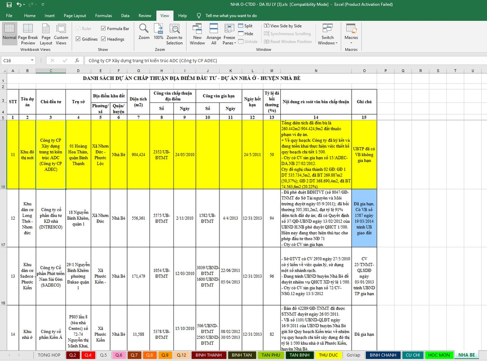Open the HOC MON sheet tab
The height and width of the screenshot is (361, 487).
[439, 355]
